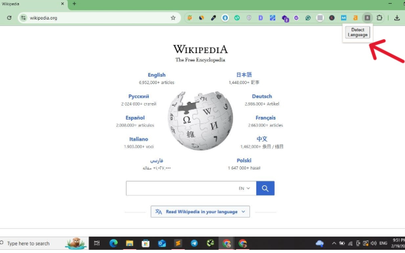Open the Extensions puzzle-piece menu
Viewport: 405px width, 253px height.
point(379,18)
